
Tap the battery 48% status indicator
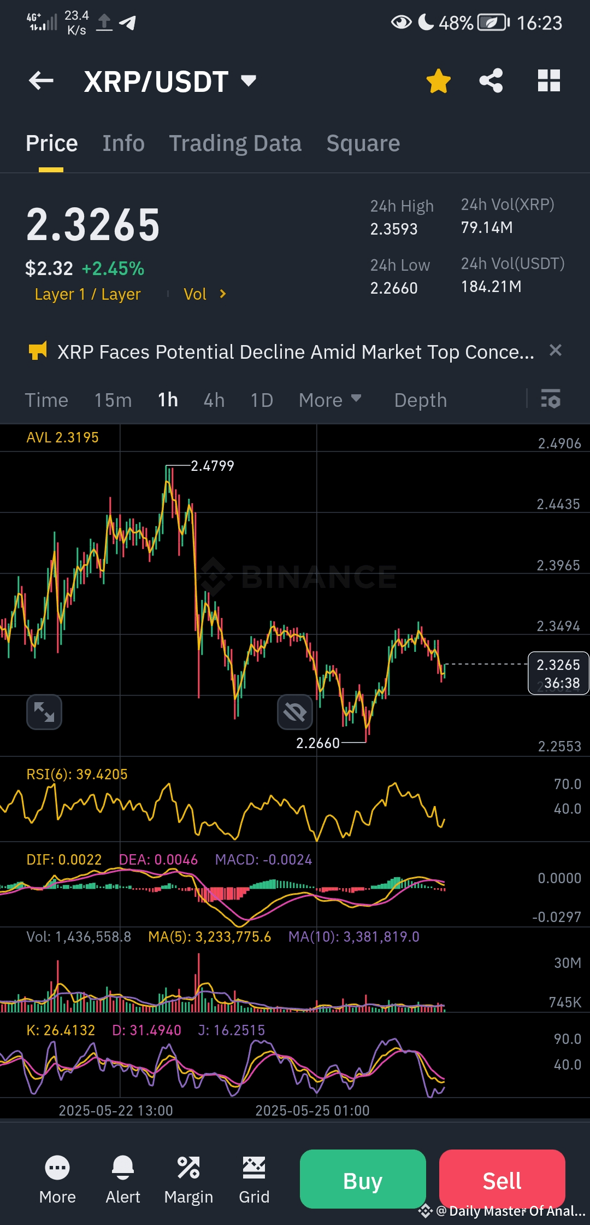[474, 23]
